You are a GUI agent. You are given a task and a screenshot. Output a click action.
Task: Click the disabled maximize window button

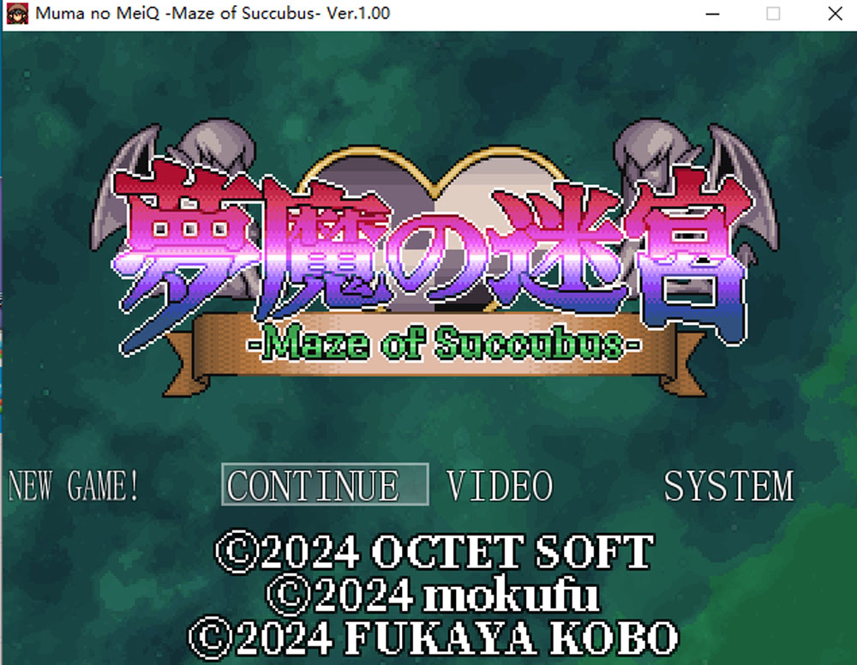[x=773, y=14]
